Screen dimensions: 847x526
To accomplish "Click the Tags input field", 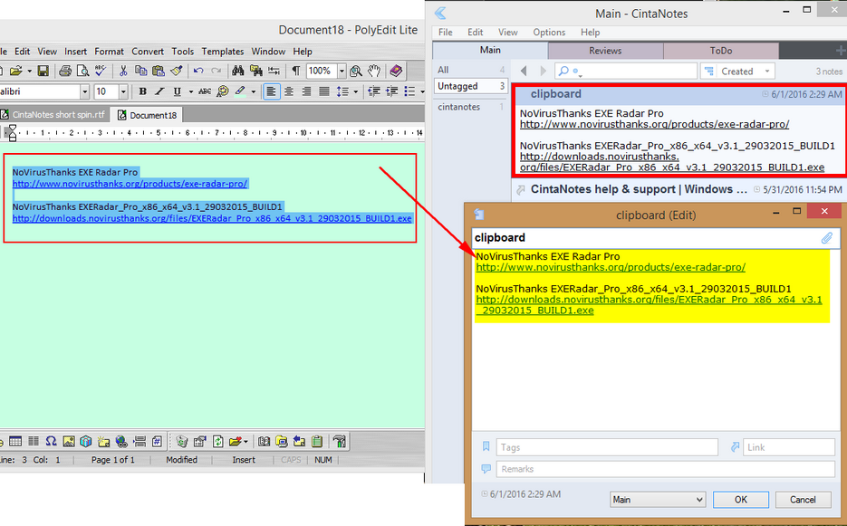I will click(x=607, y=447).
